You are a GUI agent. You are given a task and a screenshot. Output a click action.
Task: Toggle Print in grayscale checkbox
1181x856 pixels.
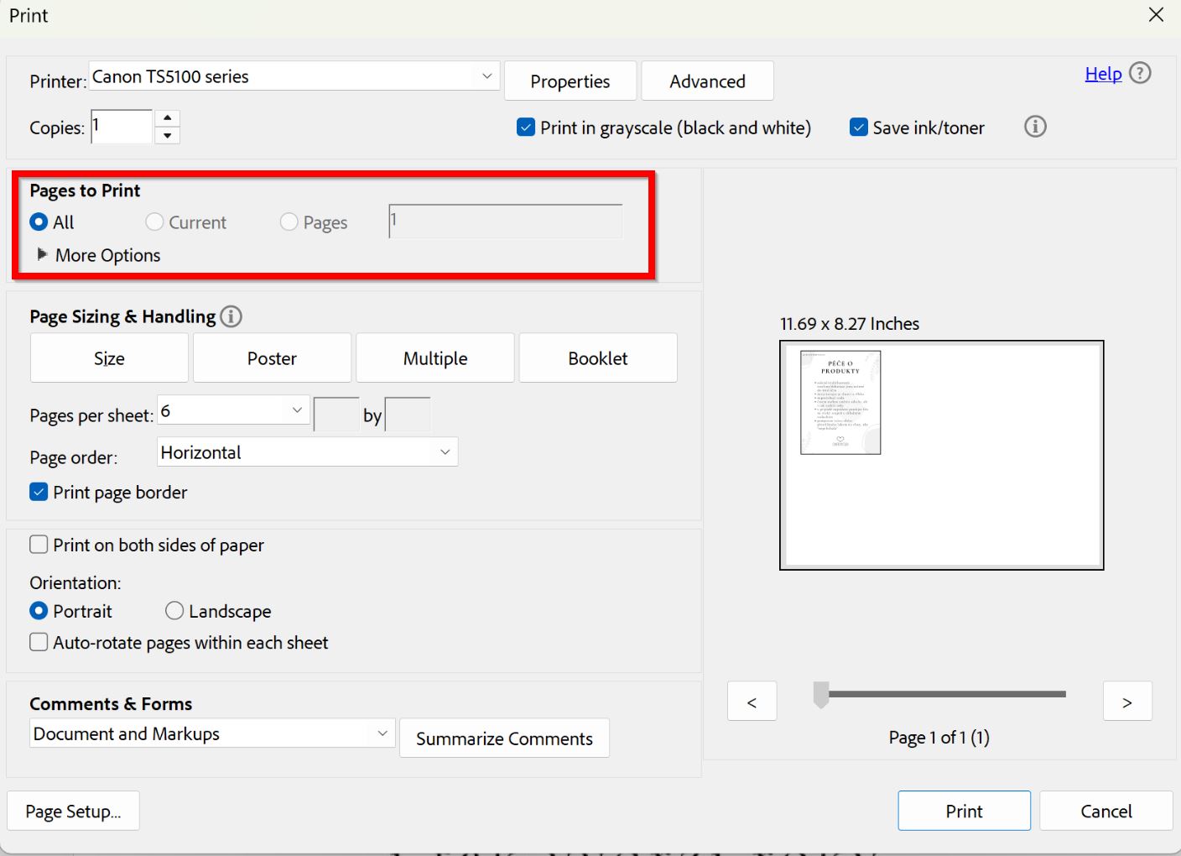(526, 128)
